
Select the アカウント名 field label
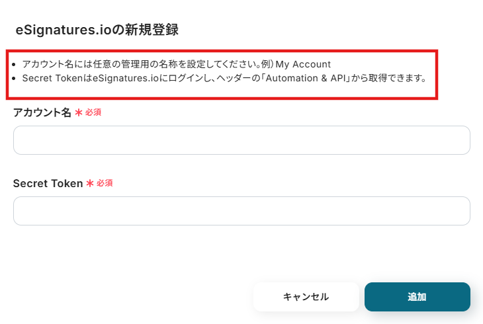click(x=42, y=113)
